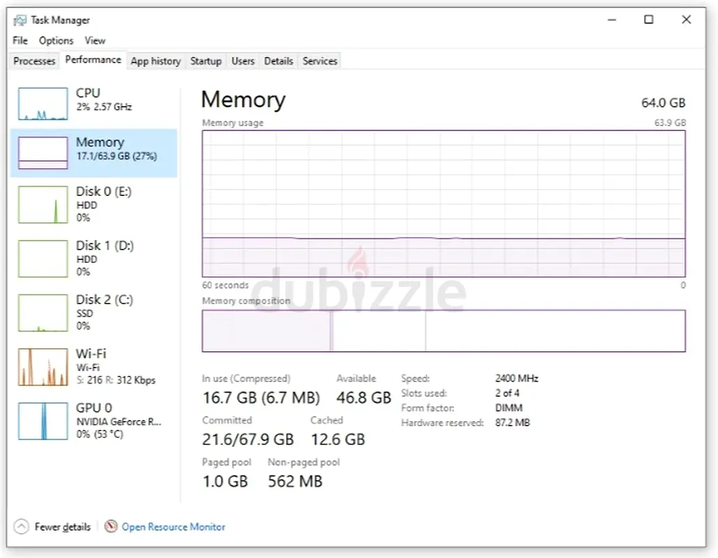Image resolution: width=718 pixels, height=558 pixels.
Task: Click the Task Manager title bar icon
Action: (x=20, y=20)
